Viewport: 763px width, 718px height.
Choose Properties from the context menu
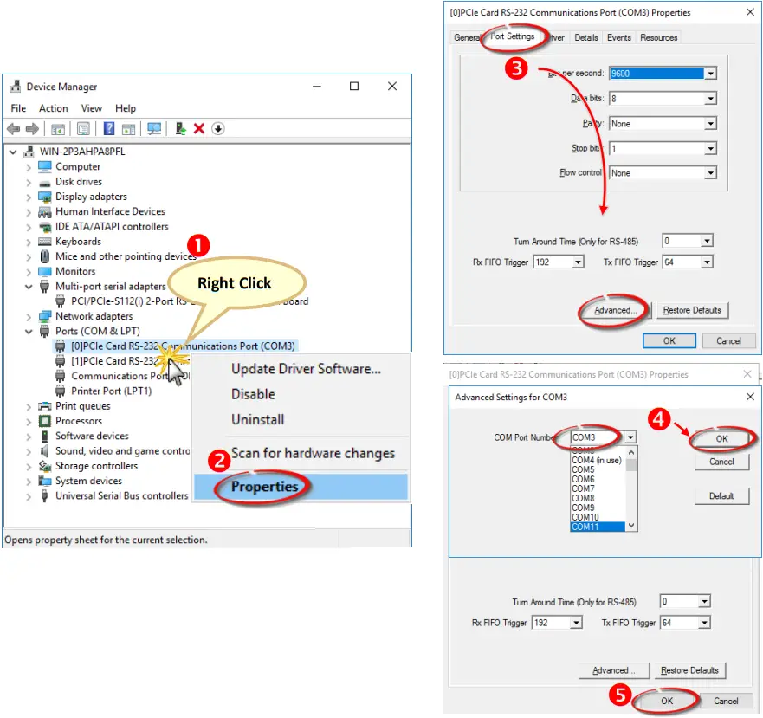point(301,487)
